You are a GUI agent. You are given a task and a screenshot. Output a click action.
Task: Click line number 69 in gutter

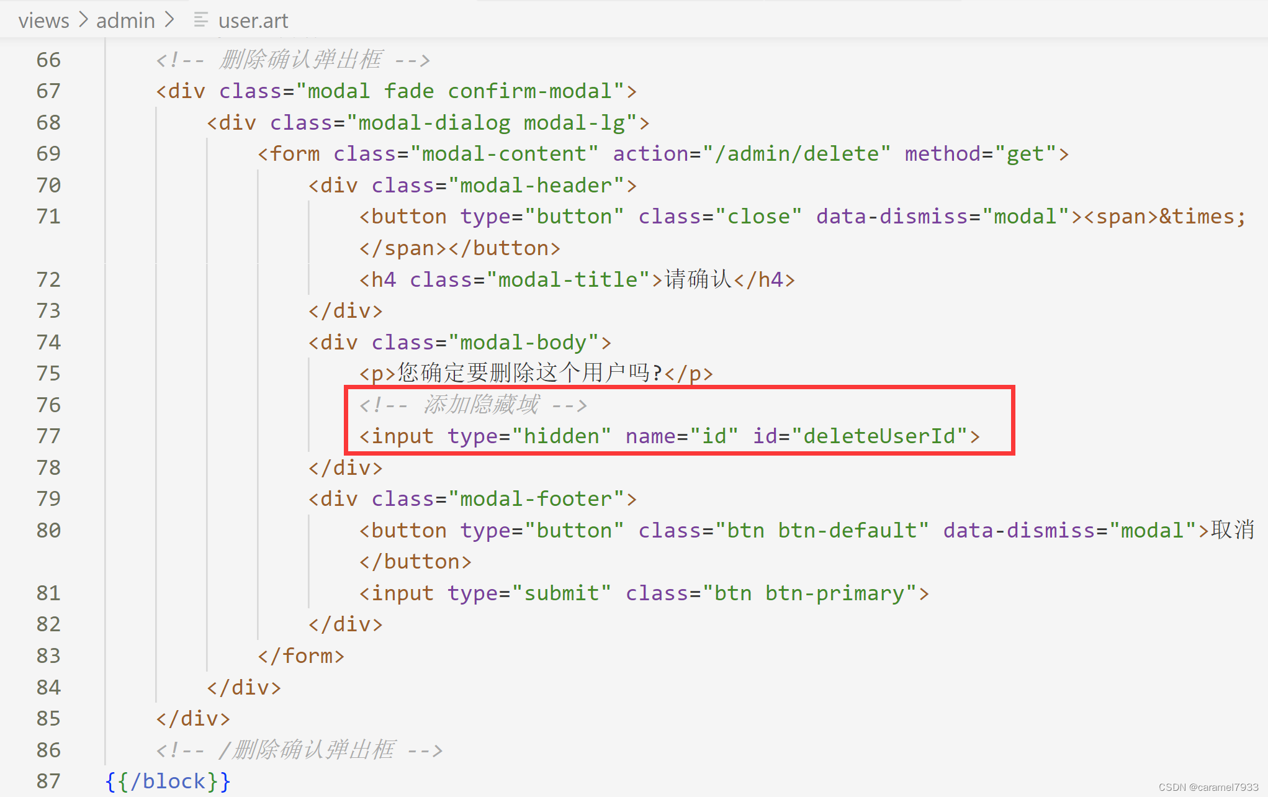click(x=48, y=153)
